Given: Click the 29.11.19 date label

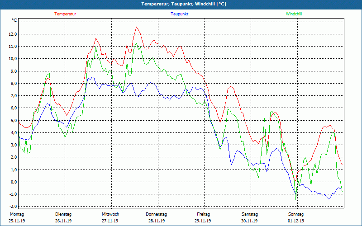Looking at the screenshot, I should pyautogui.click(x=203, y=221).
